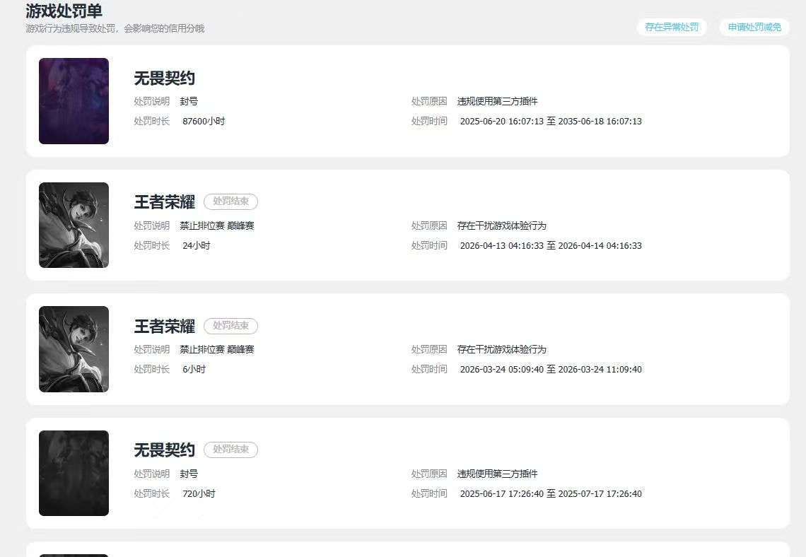
Task: Select the 87600小时 duration value
Action: click(x=204, y=122)
